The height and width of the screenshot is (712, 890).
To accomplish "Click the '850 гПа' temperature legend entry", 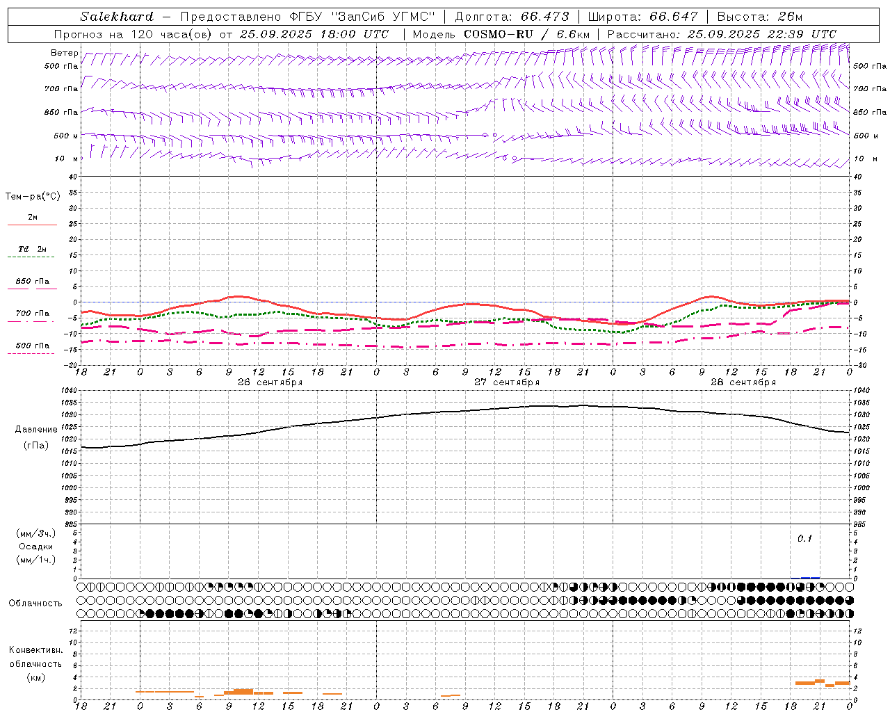I will tap(33, 282).
